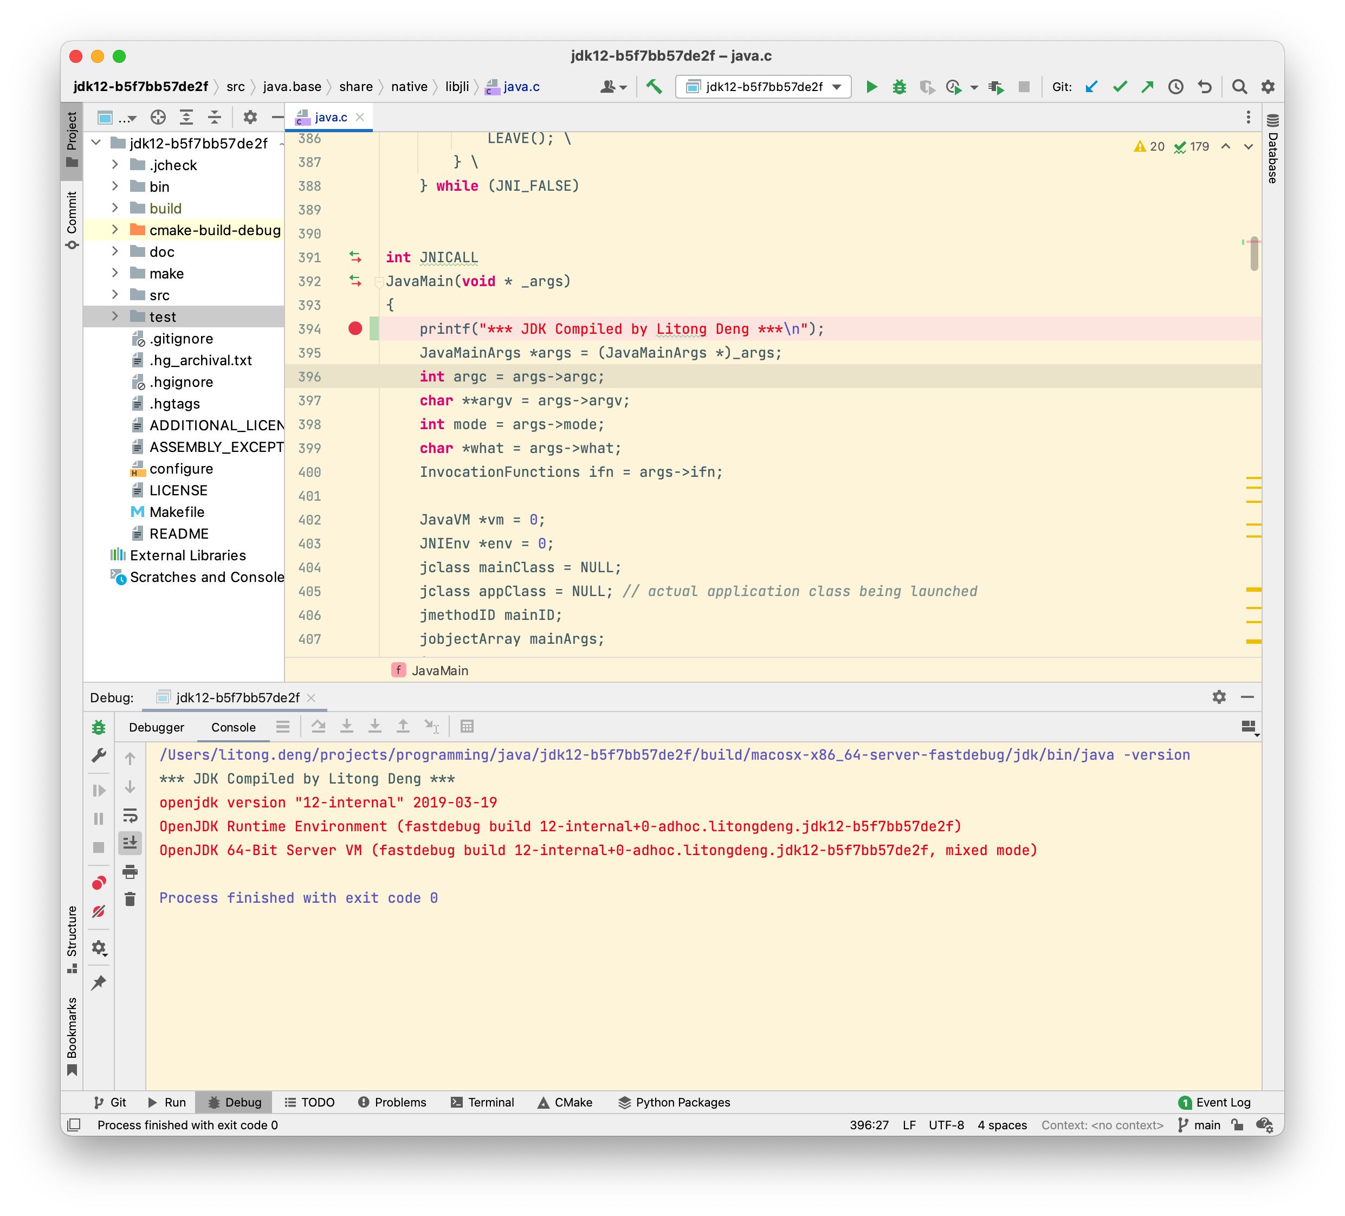Open Git history clock icon
Image resolution: width=1345 pixels, height=1216 pixels.
(1175, 87)
